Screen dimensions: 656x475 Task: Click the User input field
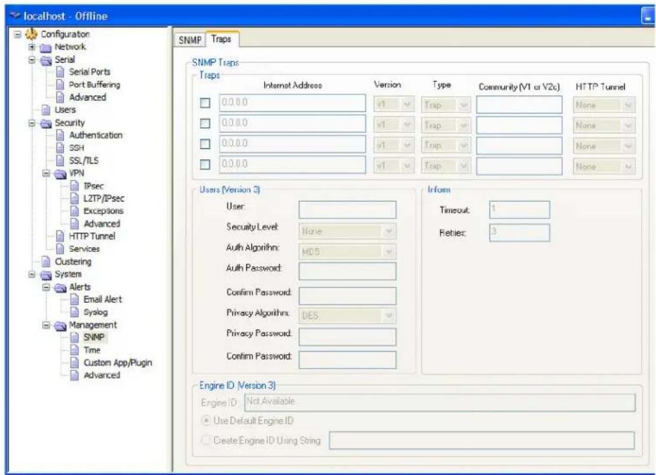coord(347,210)
